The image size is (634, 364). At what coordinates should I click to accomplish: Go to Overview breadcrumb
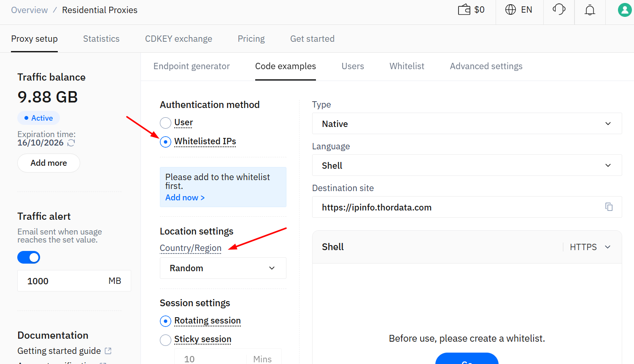(29, 10)
